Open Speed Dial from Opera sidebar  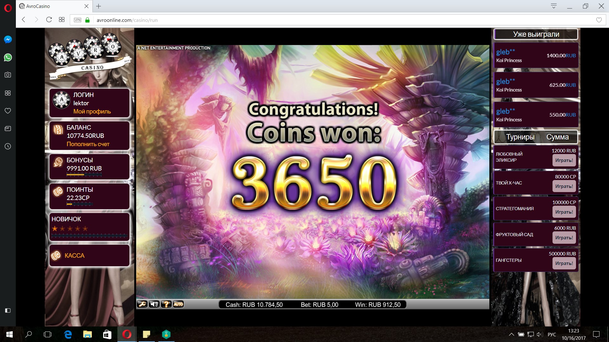tap(8, 93)
